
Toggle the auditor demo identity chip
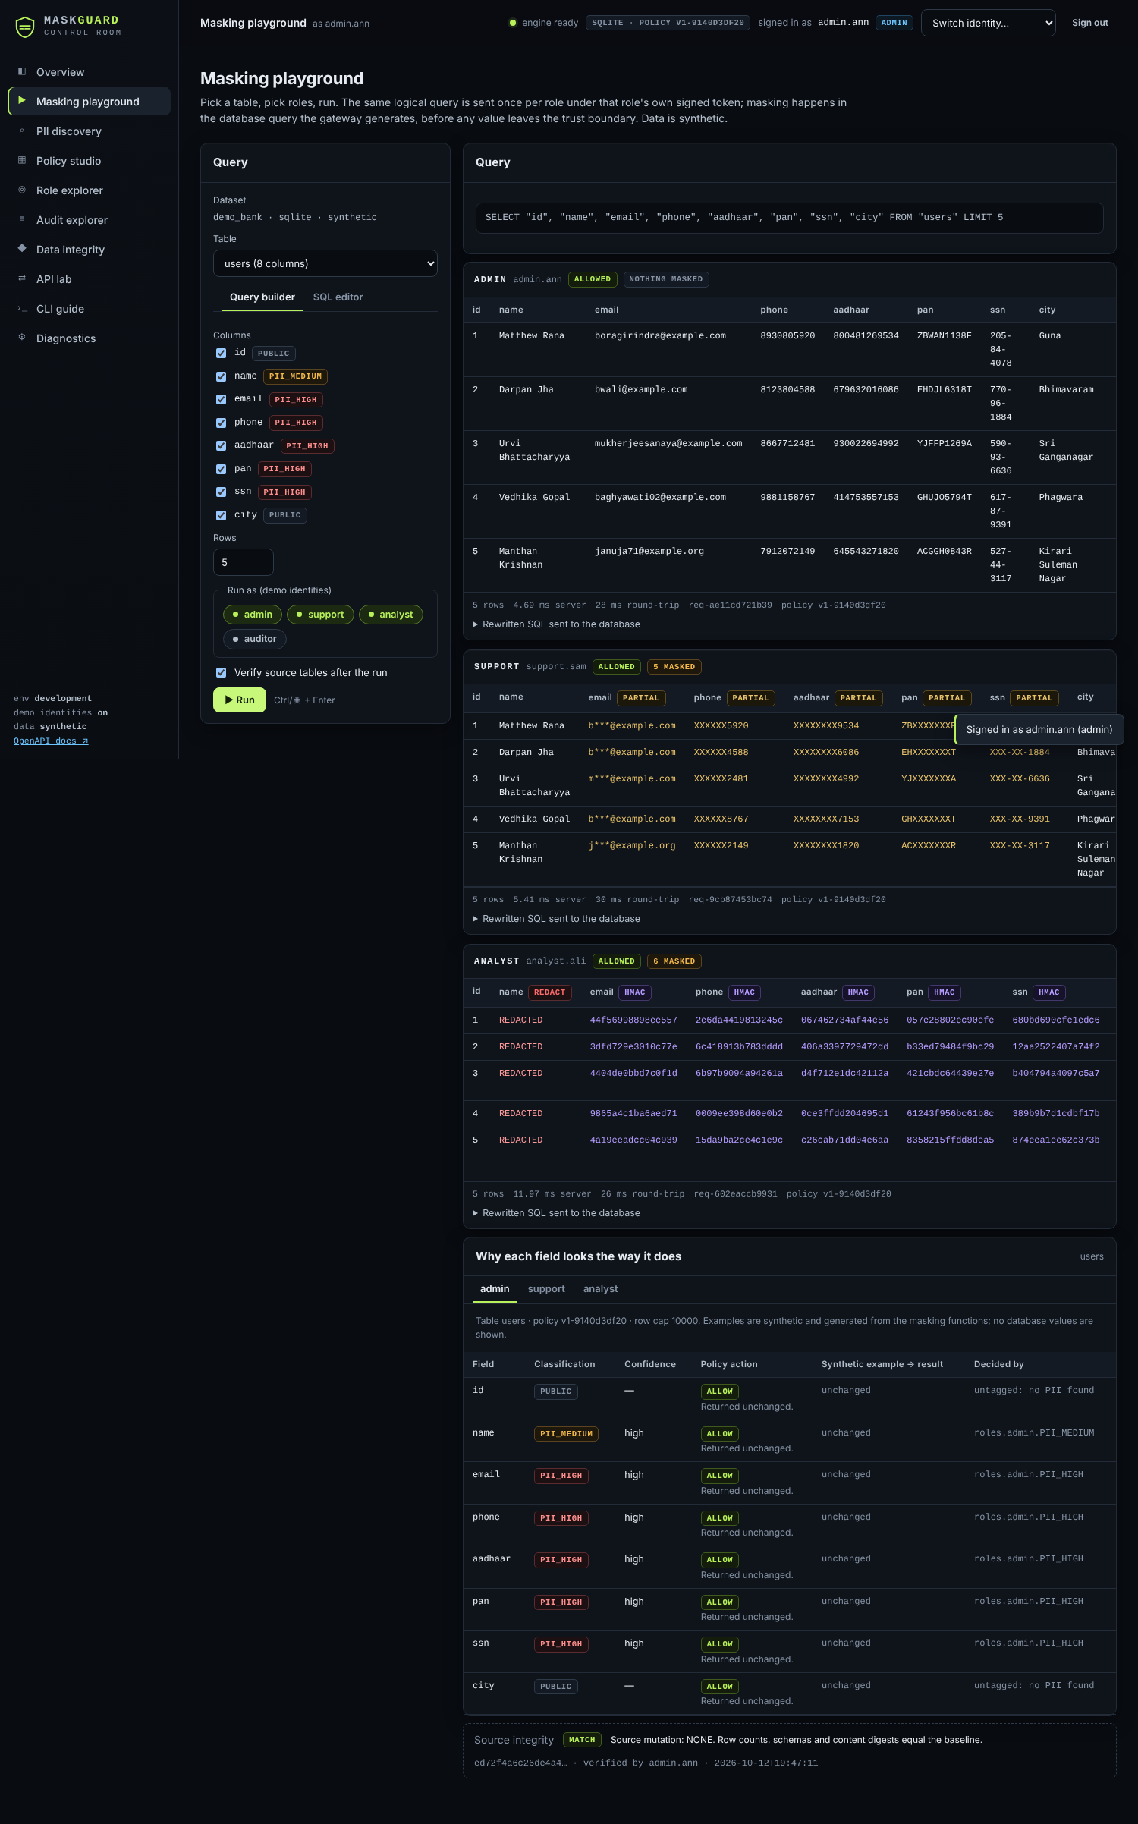click(x=255, y=639)
